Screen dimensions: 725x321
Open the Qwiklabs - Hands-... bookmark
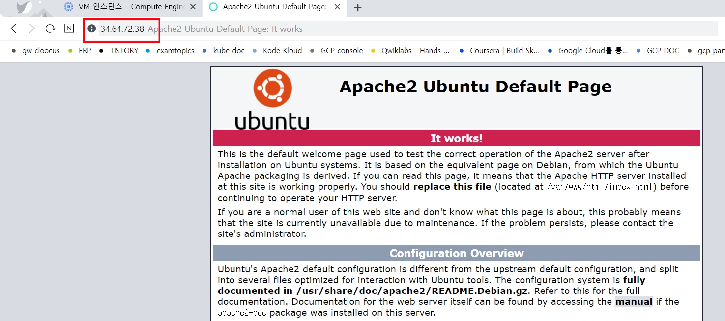coord(410,51)
